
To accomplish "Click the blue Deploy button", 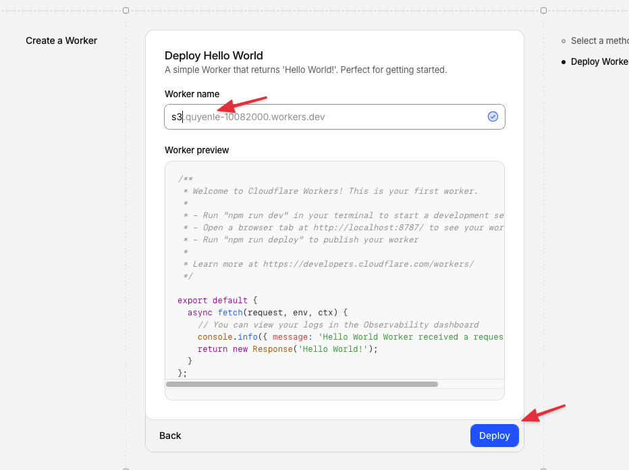I will point(494,436).
